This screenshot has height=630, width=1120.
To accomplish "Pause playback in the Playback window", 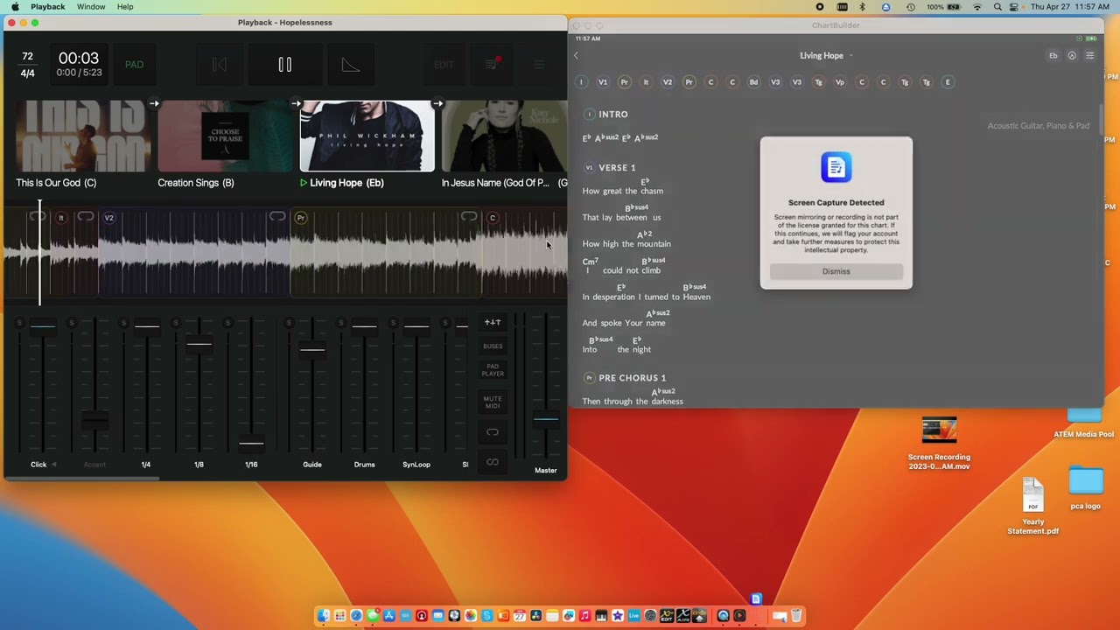I will click(x=284, y=65).
